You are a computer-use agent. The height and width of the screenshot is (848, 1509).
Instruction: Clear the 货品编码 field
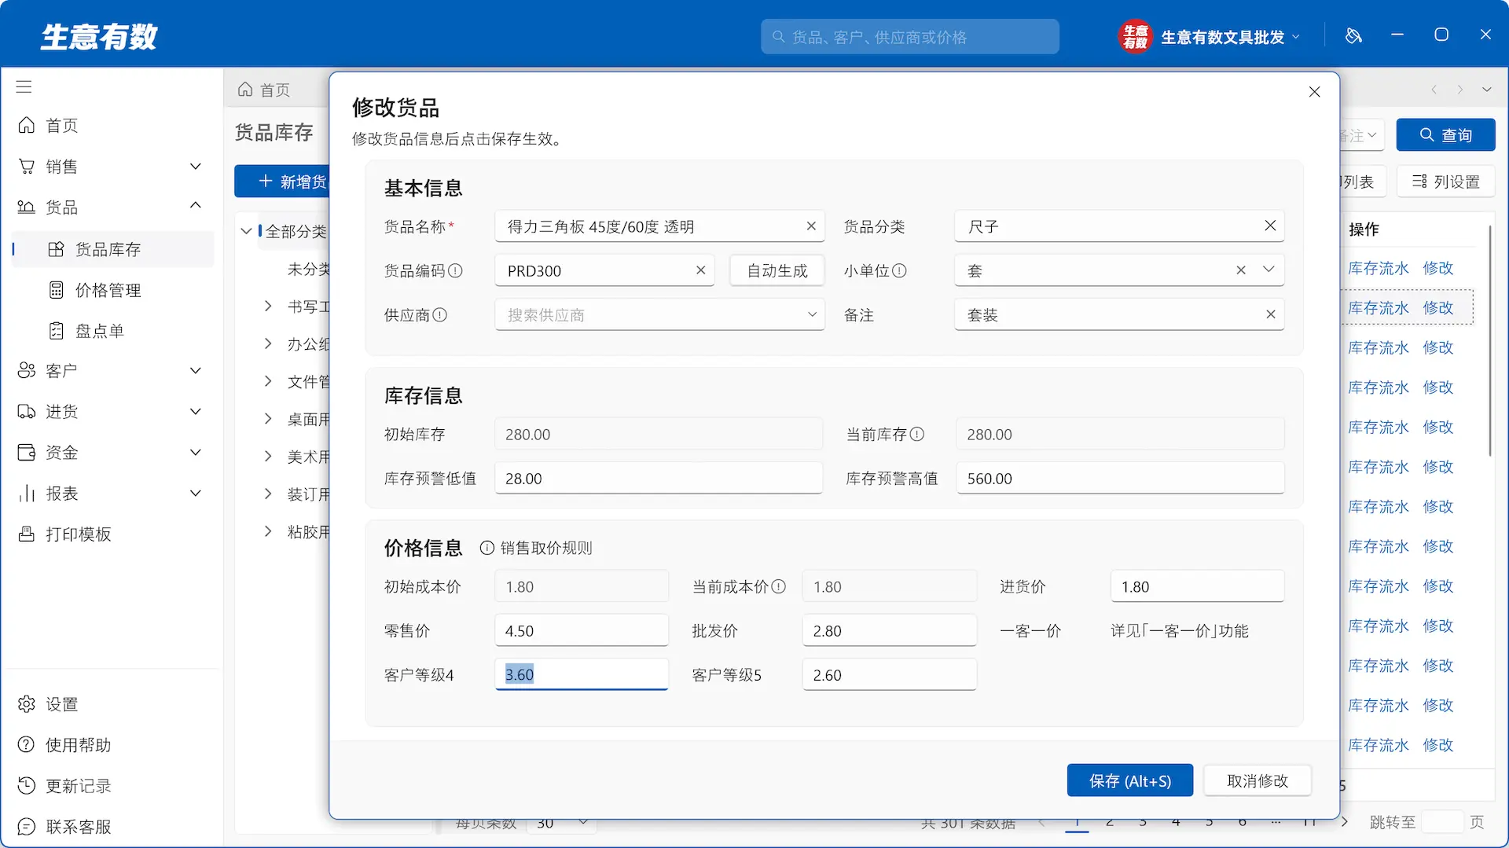click(x=700, y=270)
